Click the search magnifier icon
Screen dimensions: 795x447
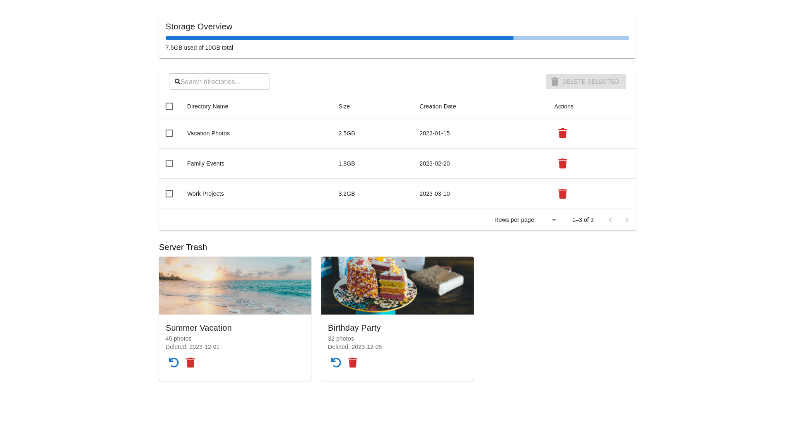[177, 82]
